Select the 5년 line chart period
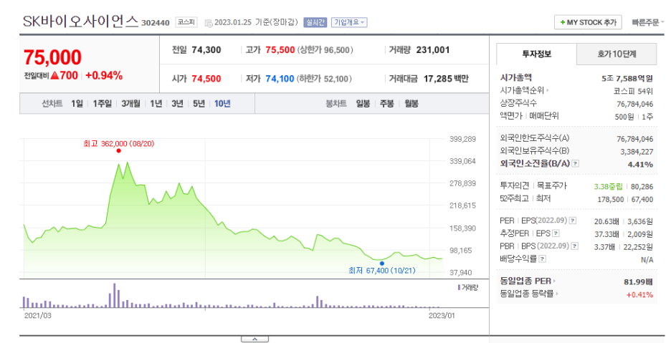This screenshot has width=671, height=343. click(199, 104)
